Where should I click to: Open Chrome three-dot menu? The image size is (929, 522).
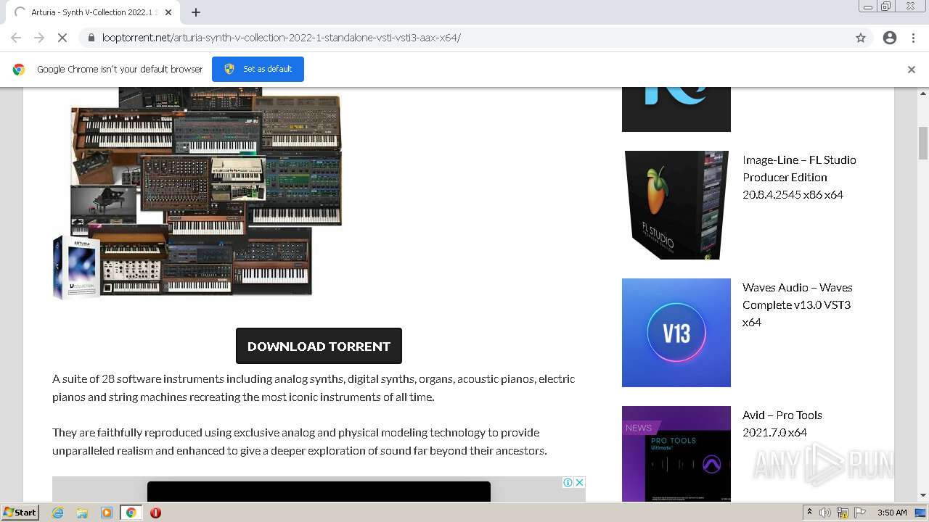(913, 38)
